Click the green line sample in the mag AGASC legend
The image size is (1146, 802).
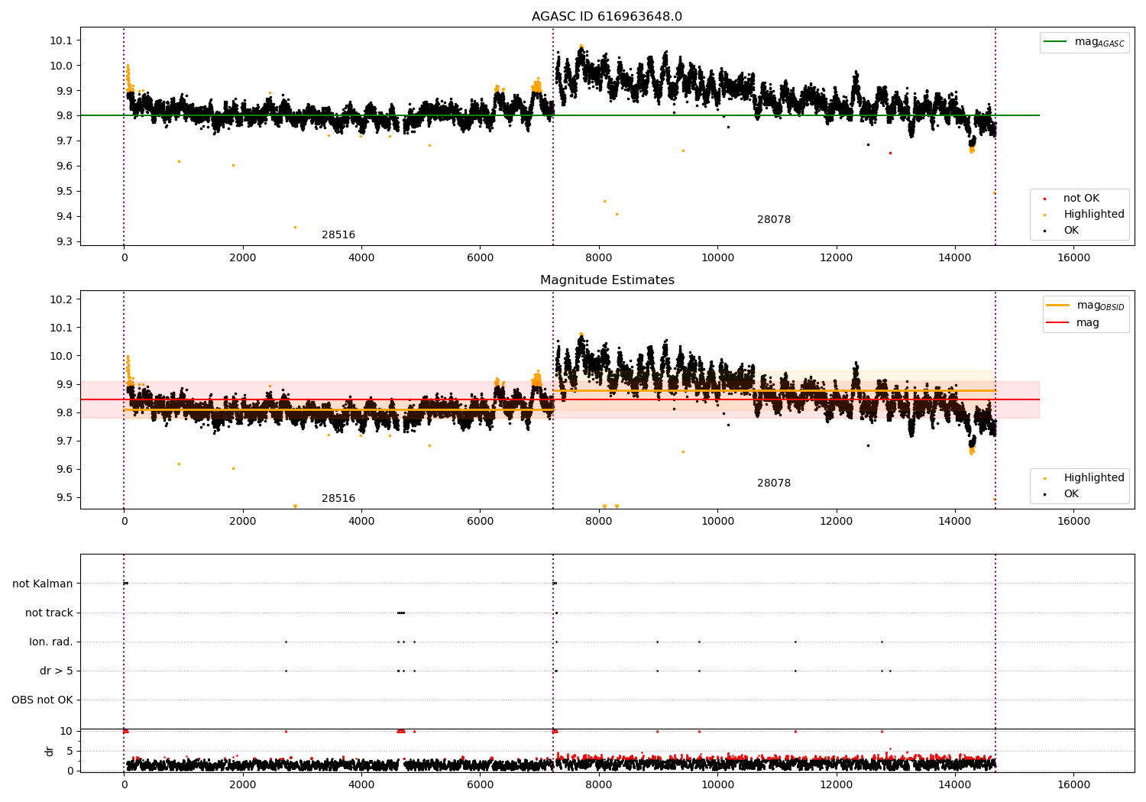pyautogui.click(x=1056, y=42)
